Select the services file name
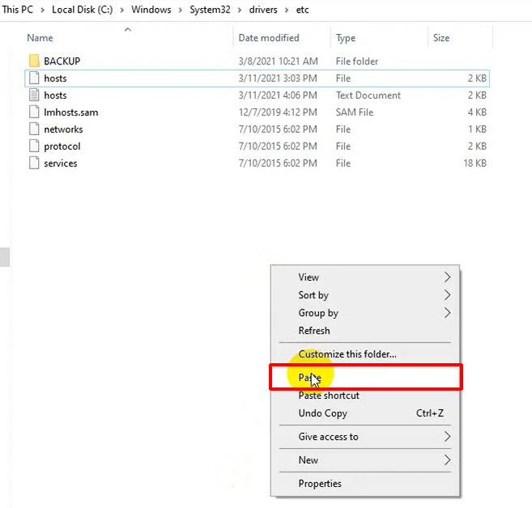The height and width of the screenshot is (508, 532). [x=61, y=163]
